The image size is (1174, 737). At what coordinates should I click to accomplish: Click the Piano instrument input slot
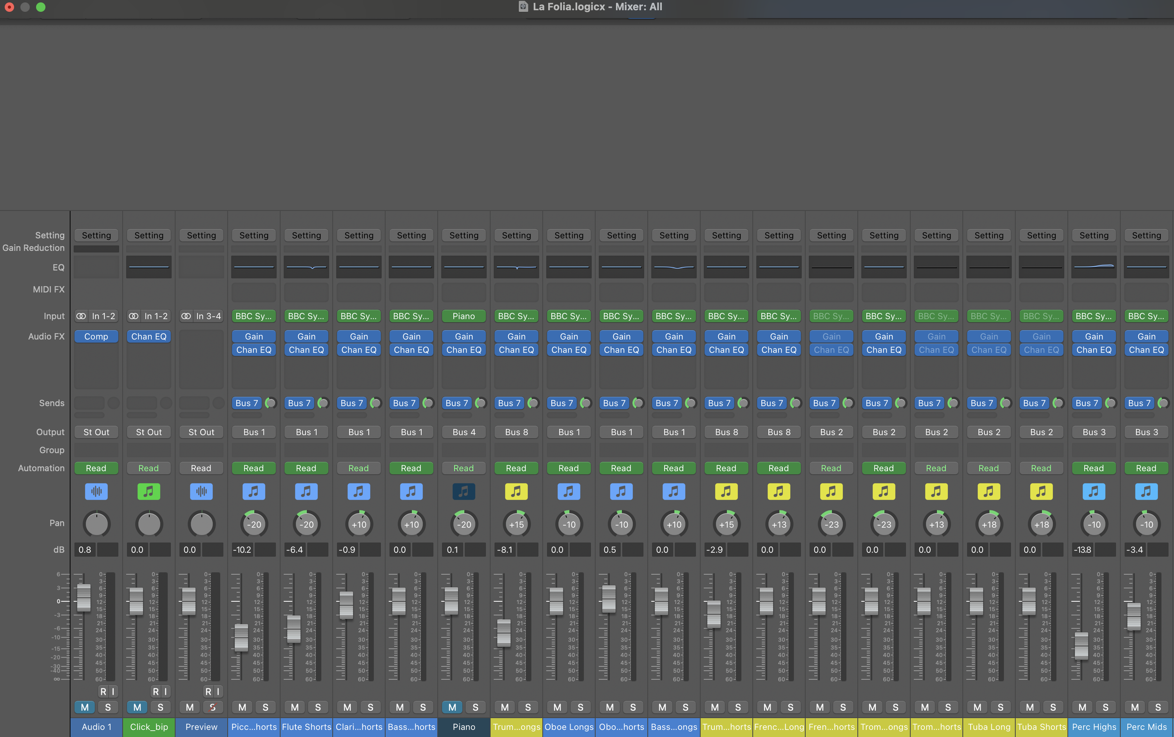pos(463,316)
